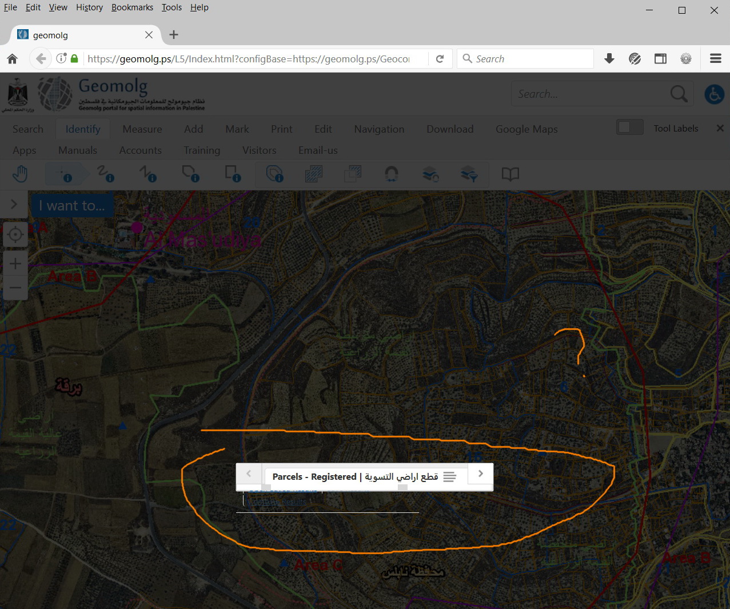The height and width of the screenshot is (609, 730).
Task: Open the results panel list menu icon
Action: point(450,477)
